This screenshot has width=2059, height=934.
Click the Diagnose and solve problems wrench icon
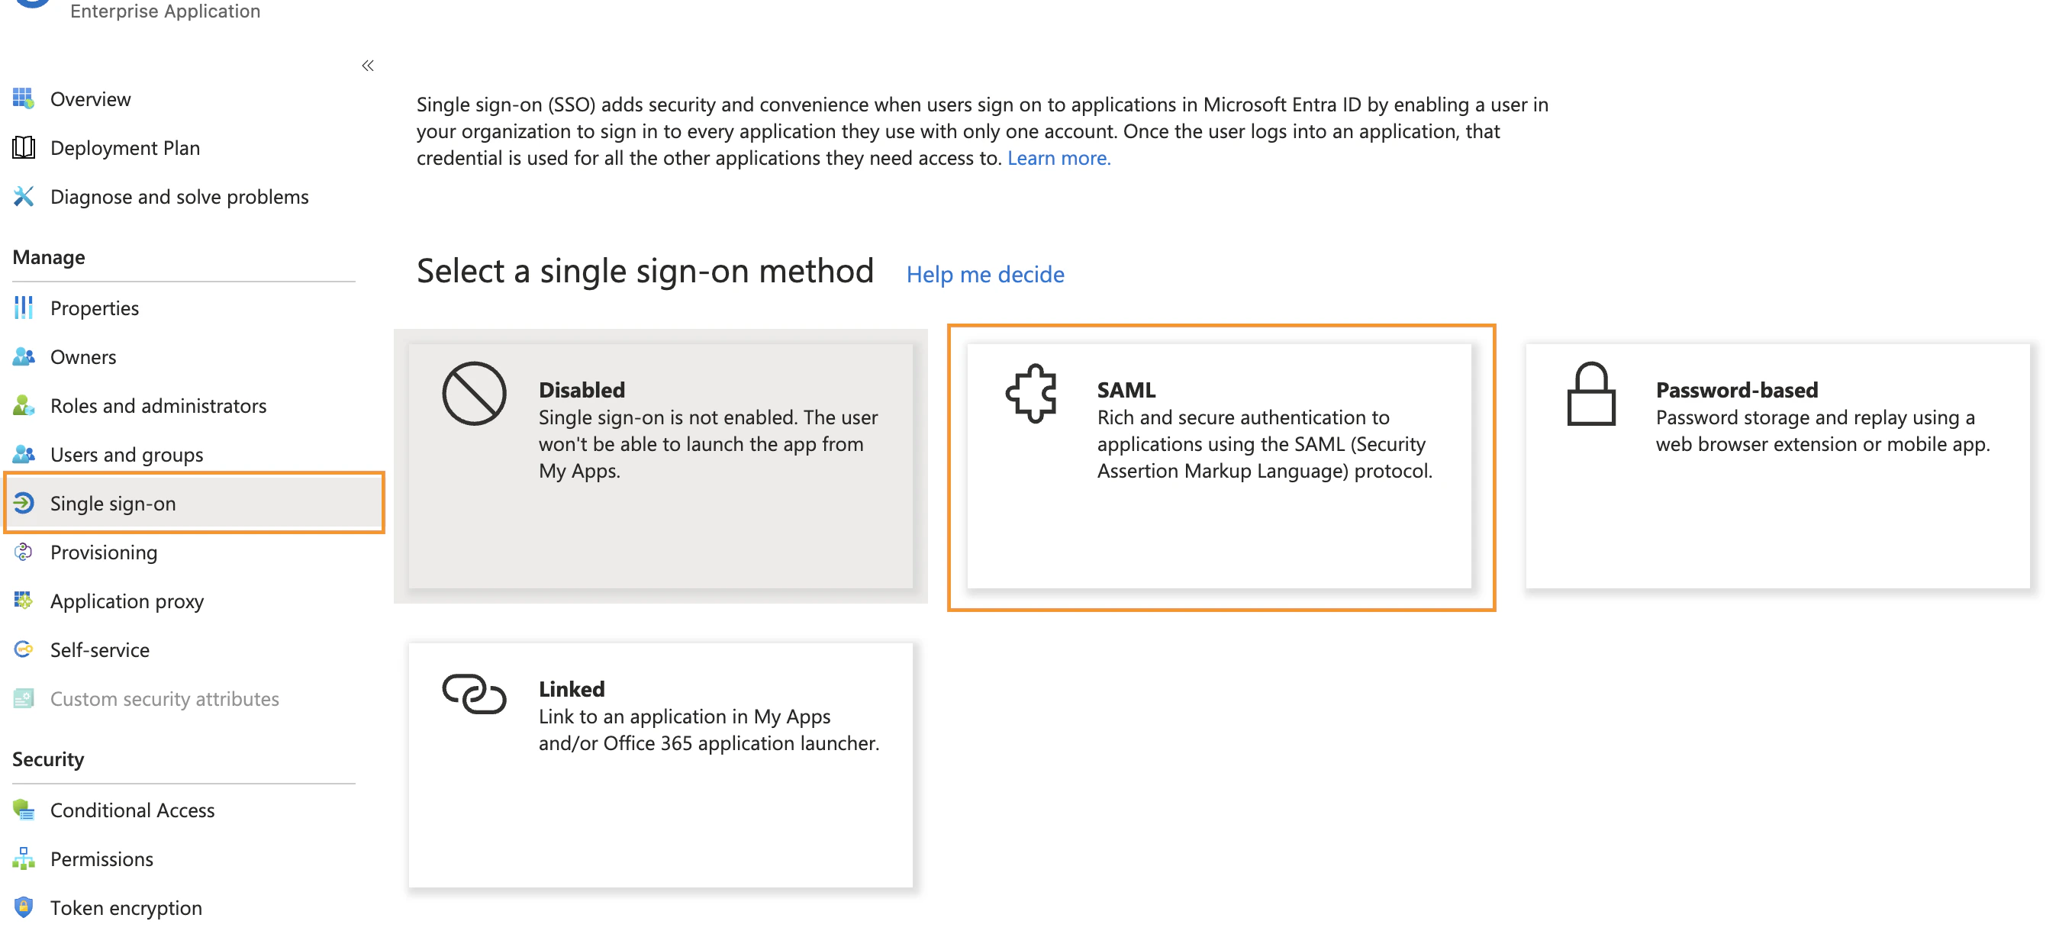[x=24, y=196]
